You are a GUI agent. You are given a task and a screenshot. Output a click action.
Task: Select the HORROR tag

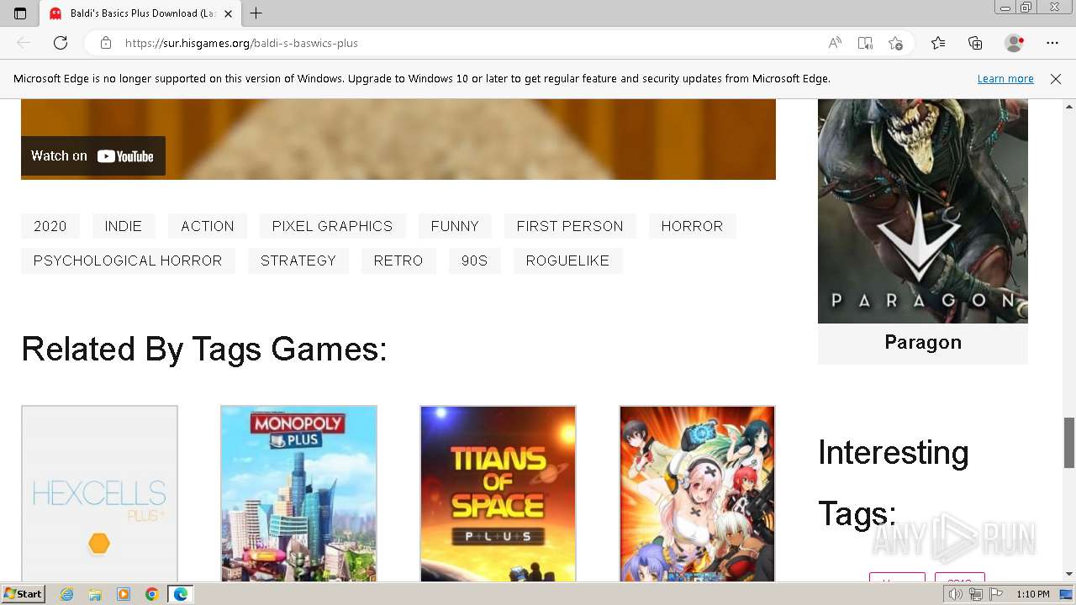tap(692, 226)
